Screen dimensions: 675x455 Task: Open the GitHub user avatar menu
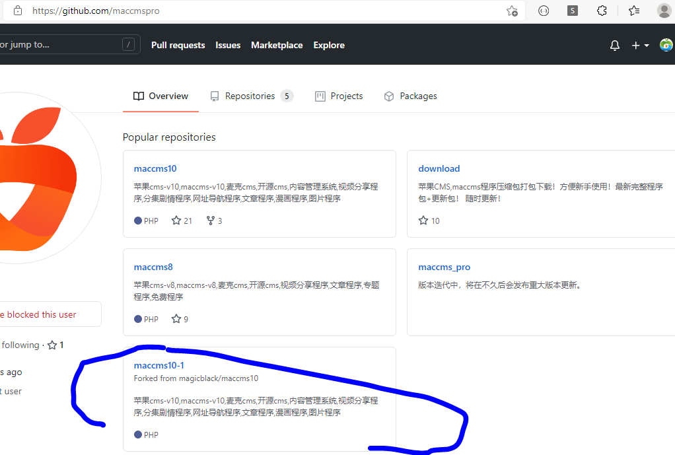click(666, 45)
